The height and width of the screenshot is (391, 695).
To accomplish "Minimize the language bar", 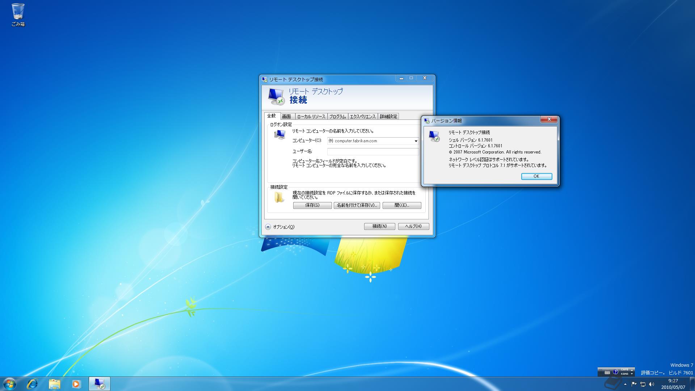I will pyautogui.click(x=632, y=370).
